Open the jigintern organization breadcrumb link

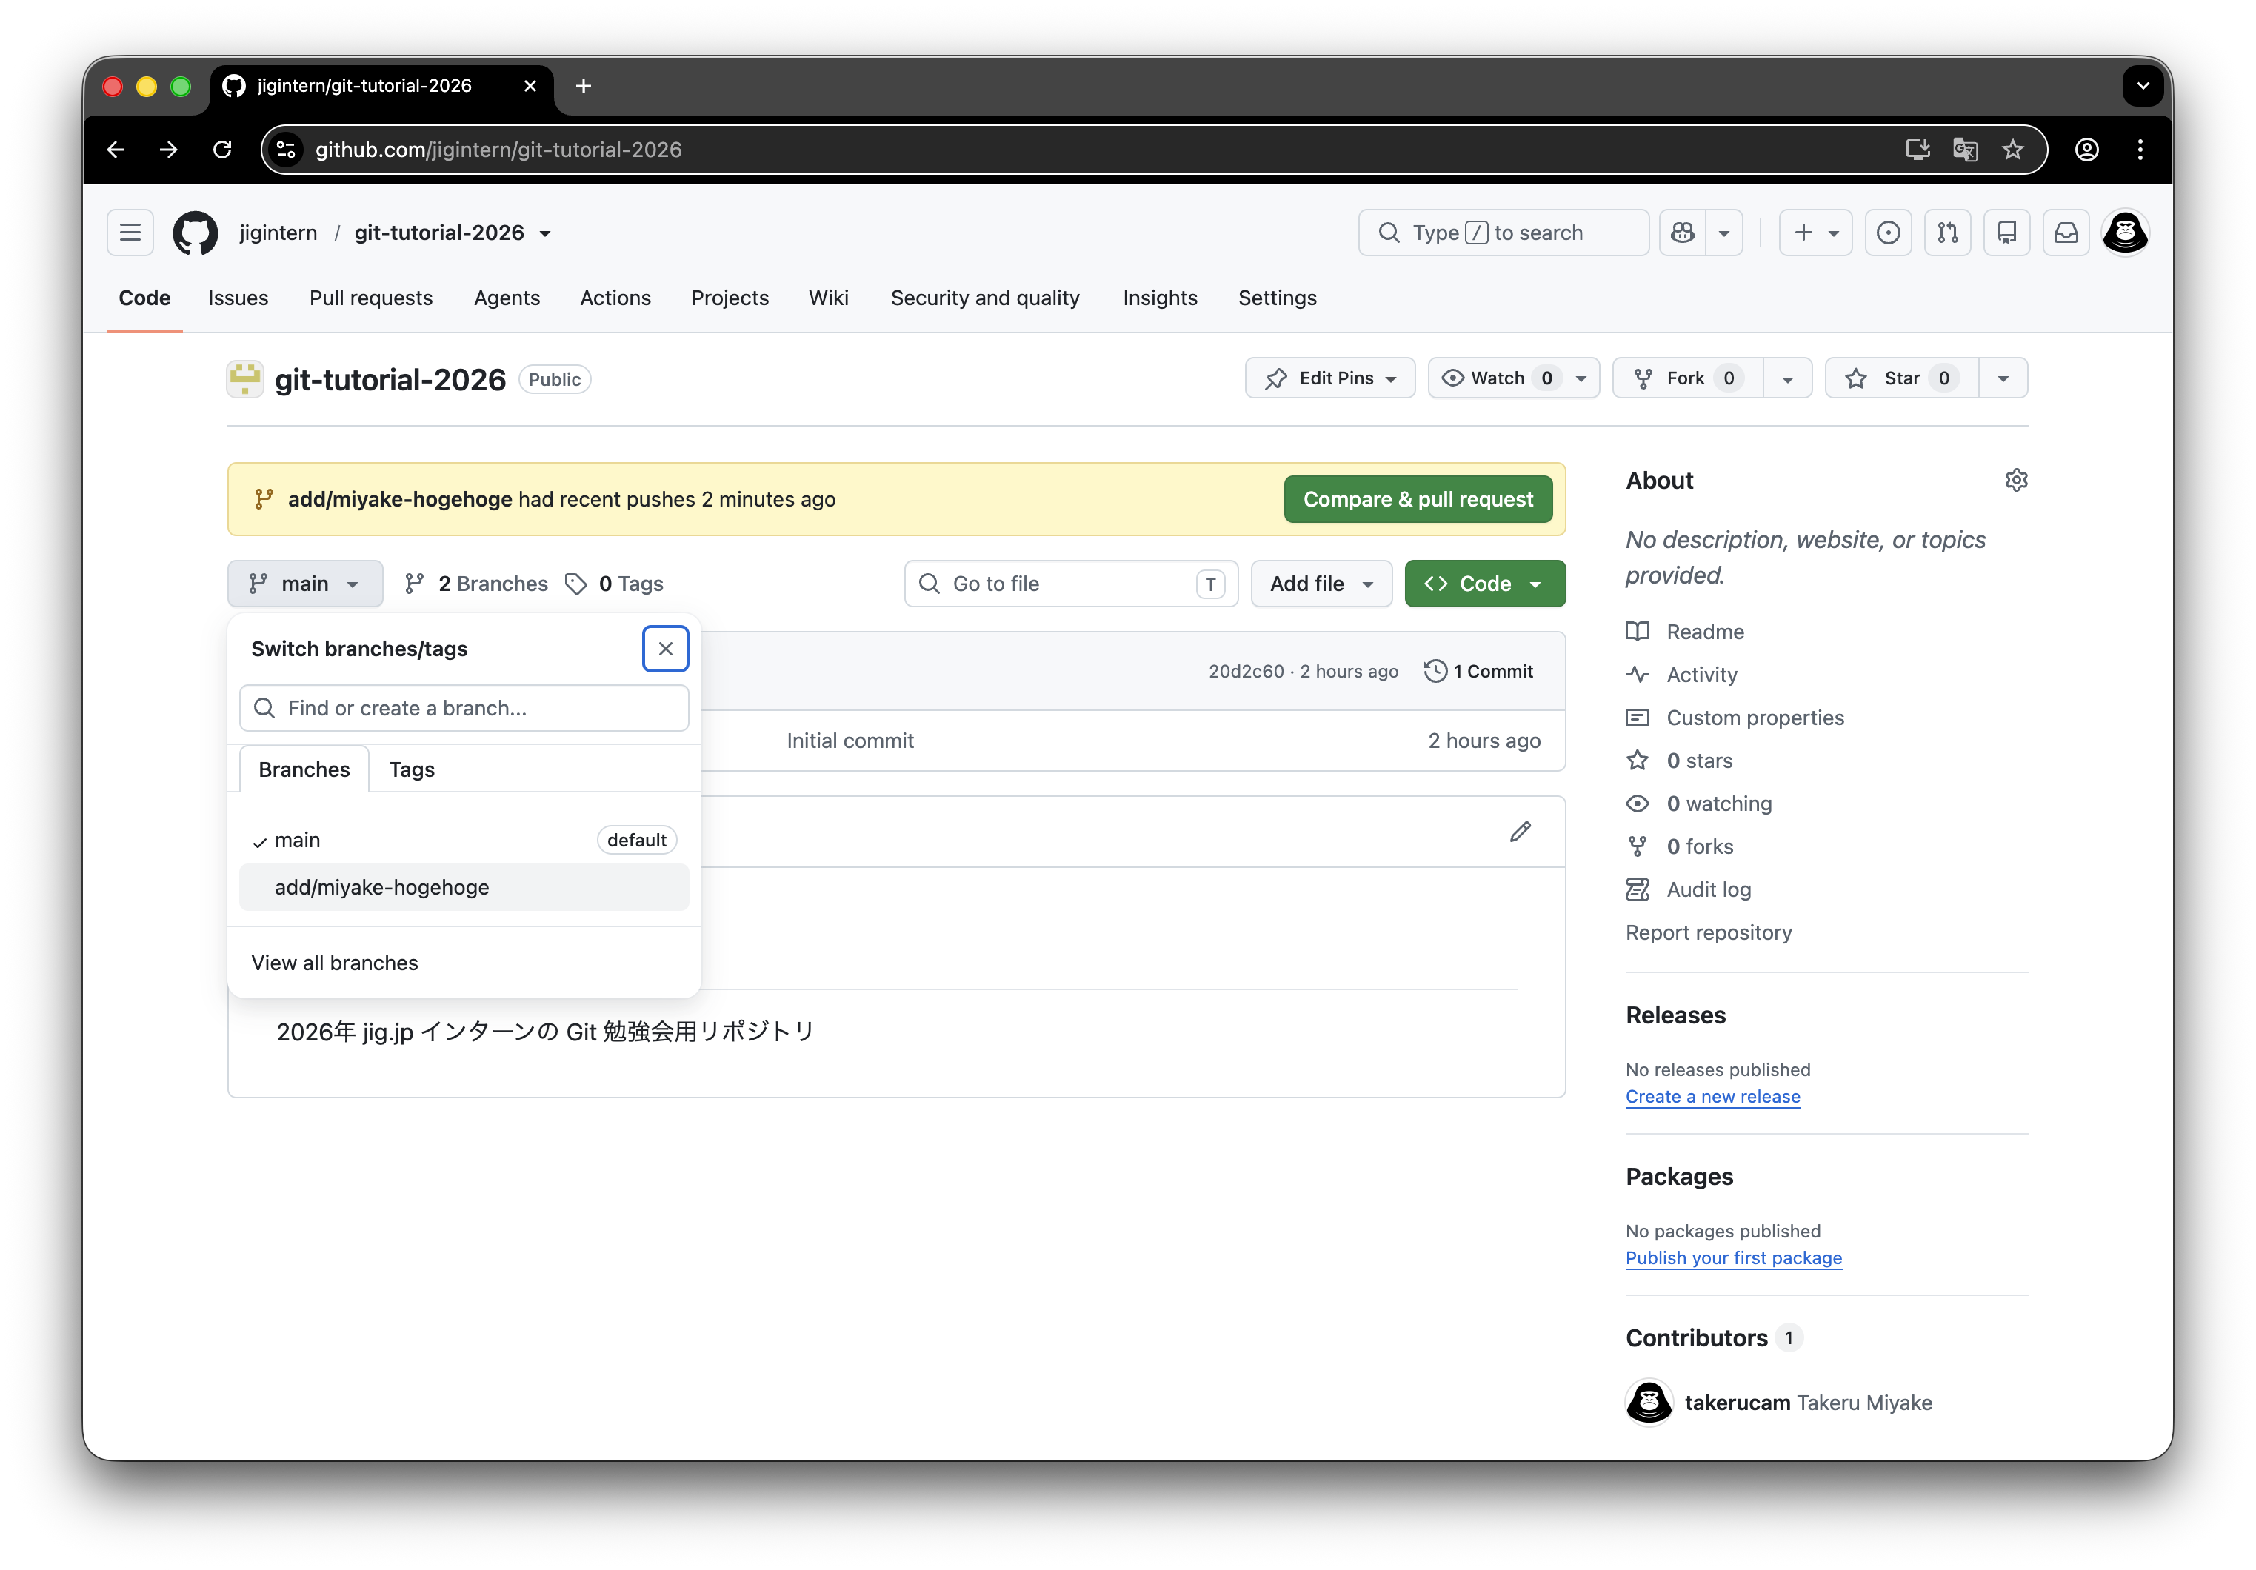pos(278,233)
